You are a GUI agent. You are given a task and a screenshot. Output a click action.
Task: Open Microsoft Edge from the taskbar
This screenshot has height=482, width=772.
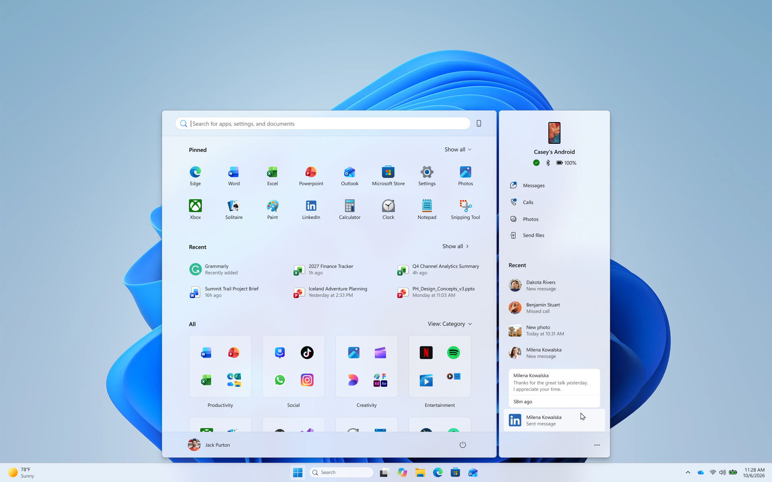(438, 472)
